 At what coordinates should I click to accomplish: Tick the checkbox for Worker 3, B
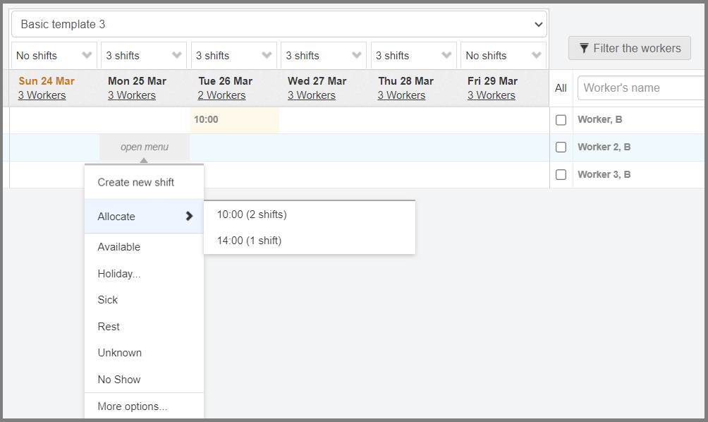(561, 174)
